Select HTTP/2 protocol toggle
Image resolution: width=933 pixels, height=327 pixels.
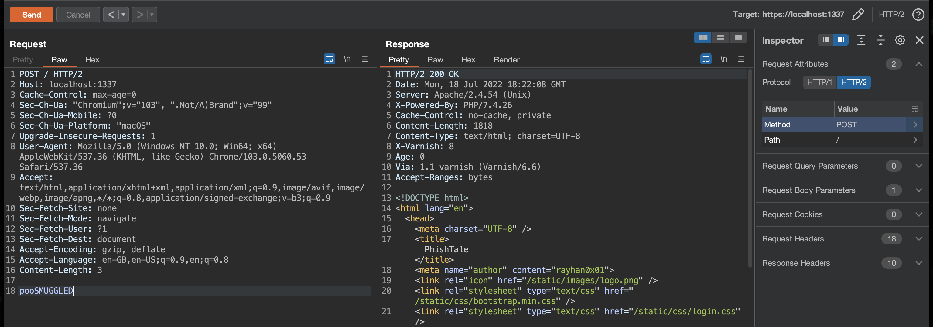(x=853, y=82)
